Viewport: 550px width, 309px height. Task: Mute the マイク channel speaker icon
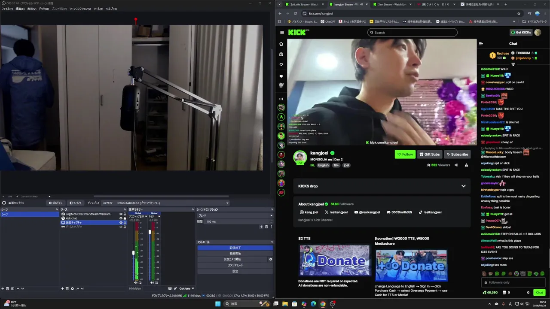coord(152,282)
